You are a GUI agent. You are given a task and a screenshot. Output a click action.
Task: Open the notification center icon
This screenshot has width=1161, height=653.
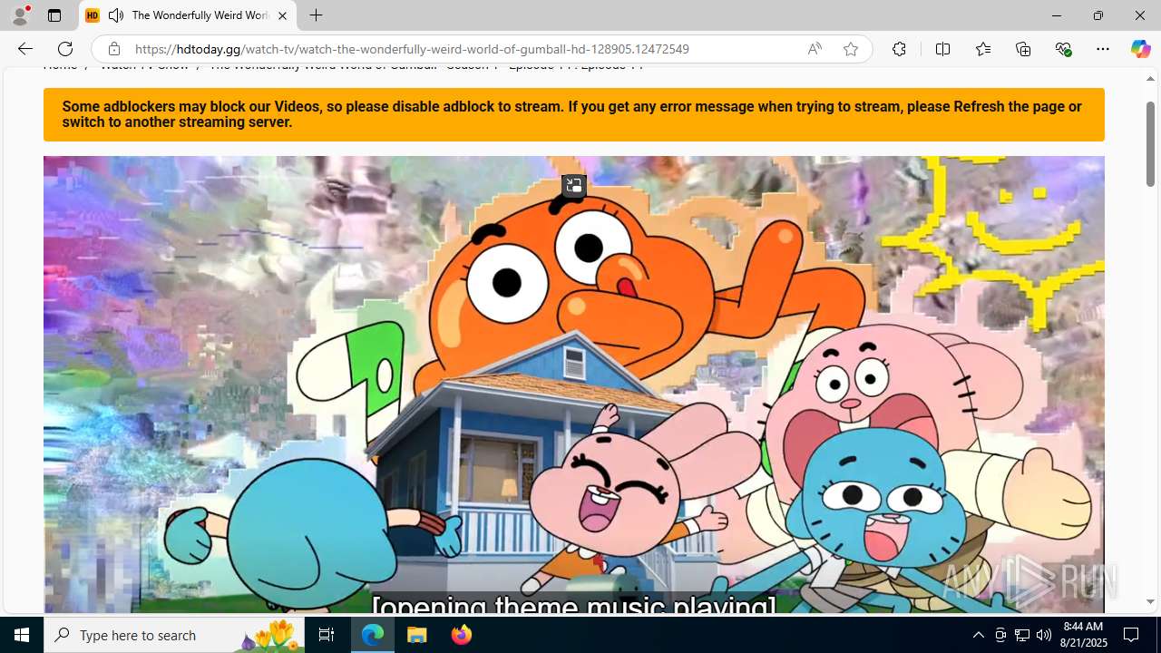click(1132, 635)
